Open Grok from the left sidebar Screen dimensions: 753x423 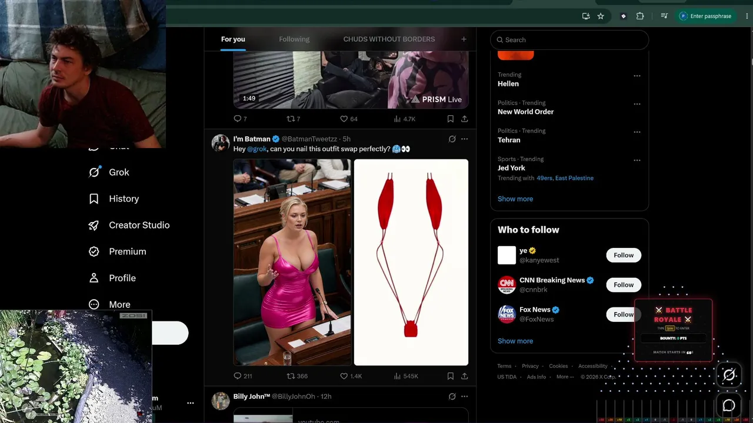[109, 172]
